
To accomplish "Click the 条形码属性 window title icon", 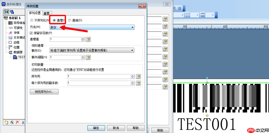I will click(x=4, y=4).
